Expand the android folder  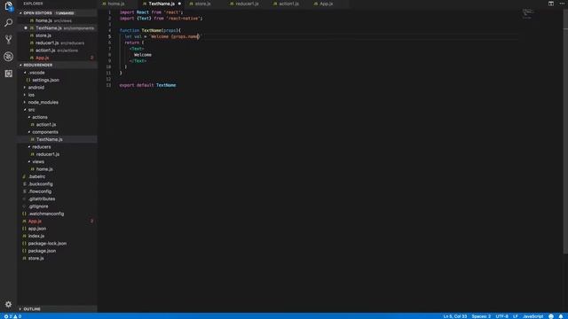tap(57, 88)
